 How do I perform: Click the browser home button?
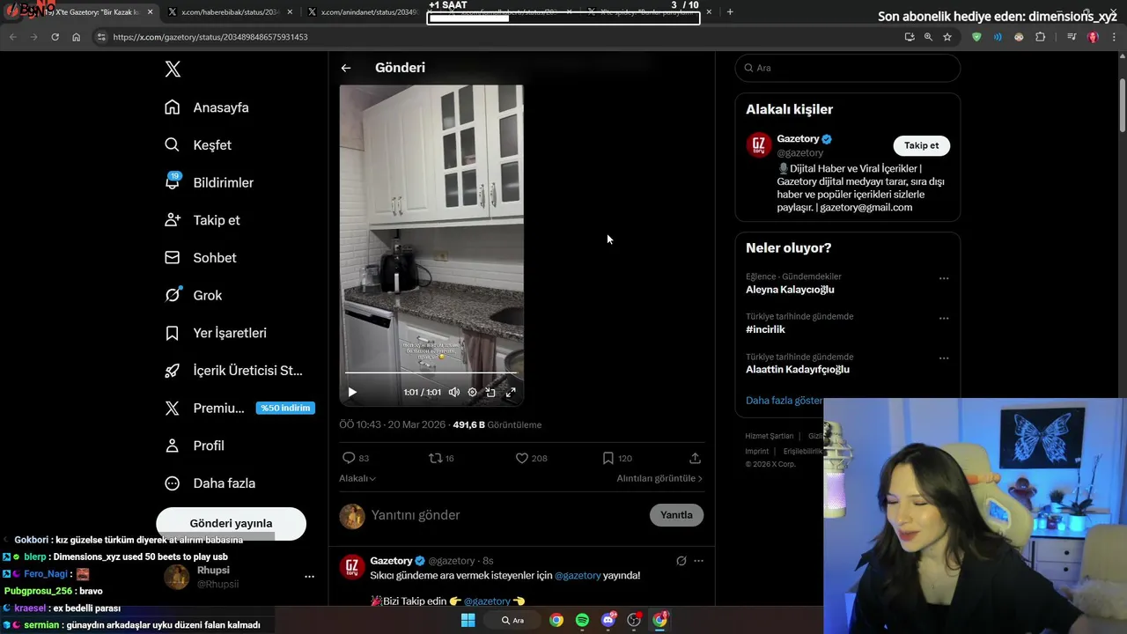click(76, 37)
